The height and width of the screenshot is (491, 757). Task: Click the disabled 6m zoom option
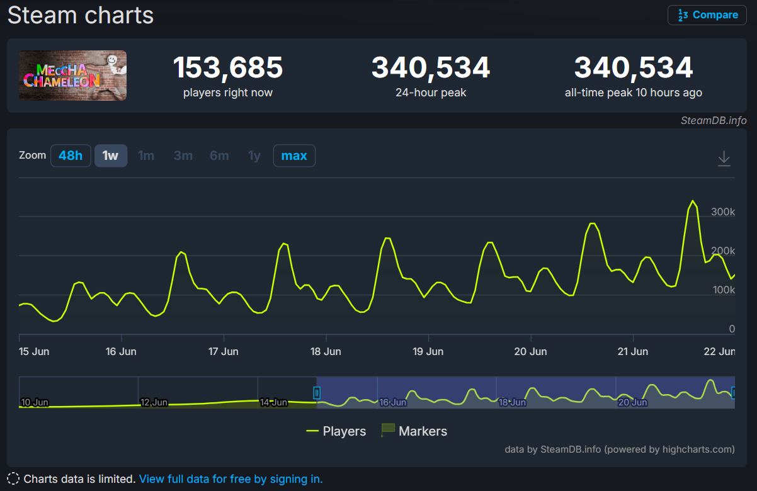tap(219, 155)
